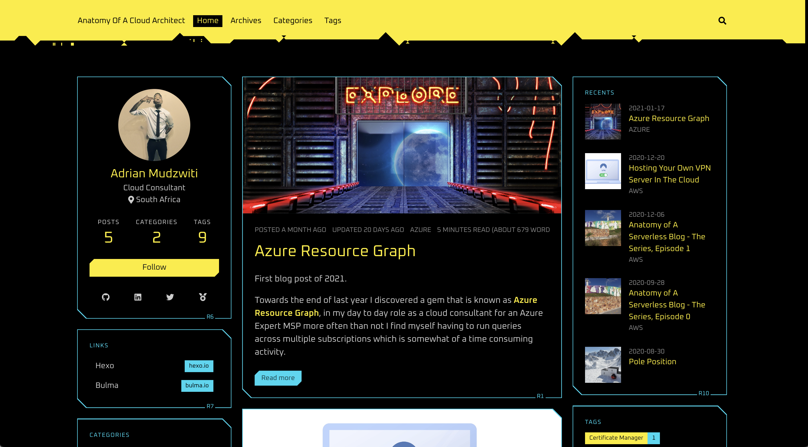
Task: Click the Read more button
Action: (x=278, y=378)
